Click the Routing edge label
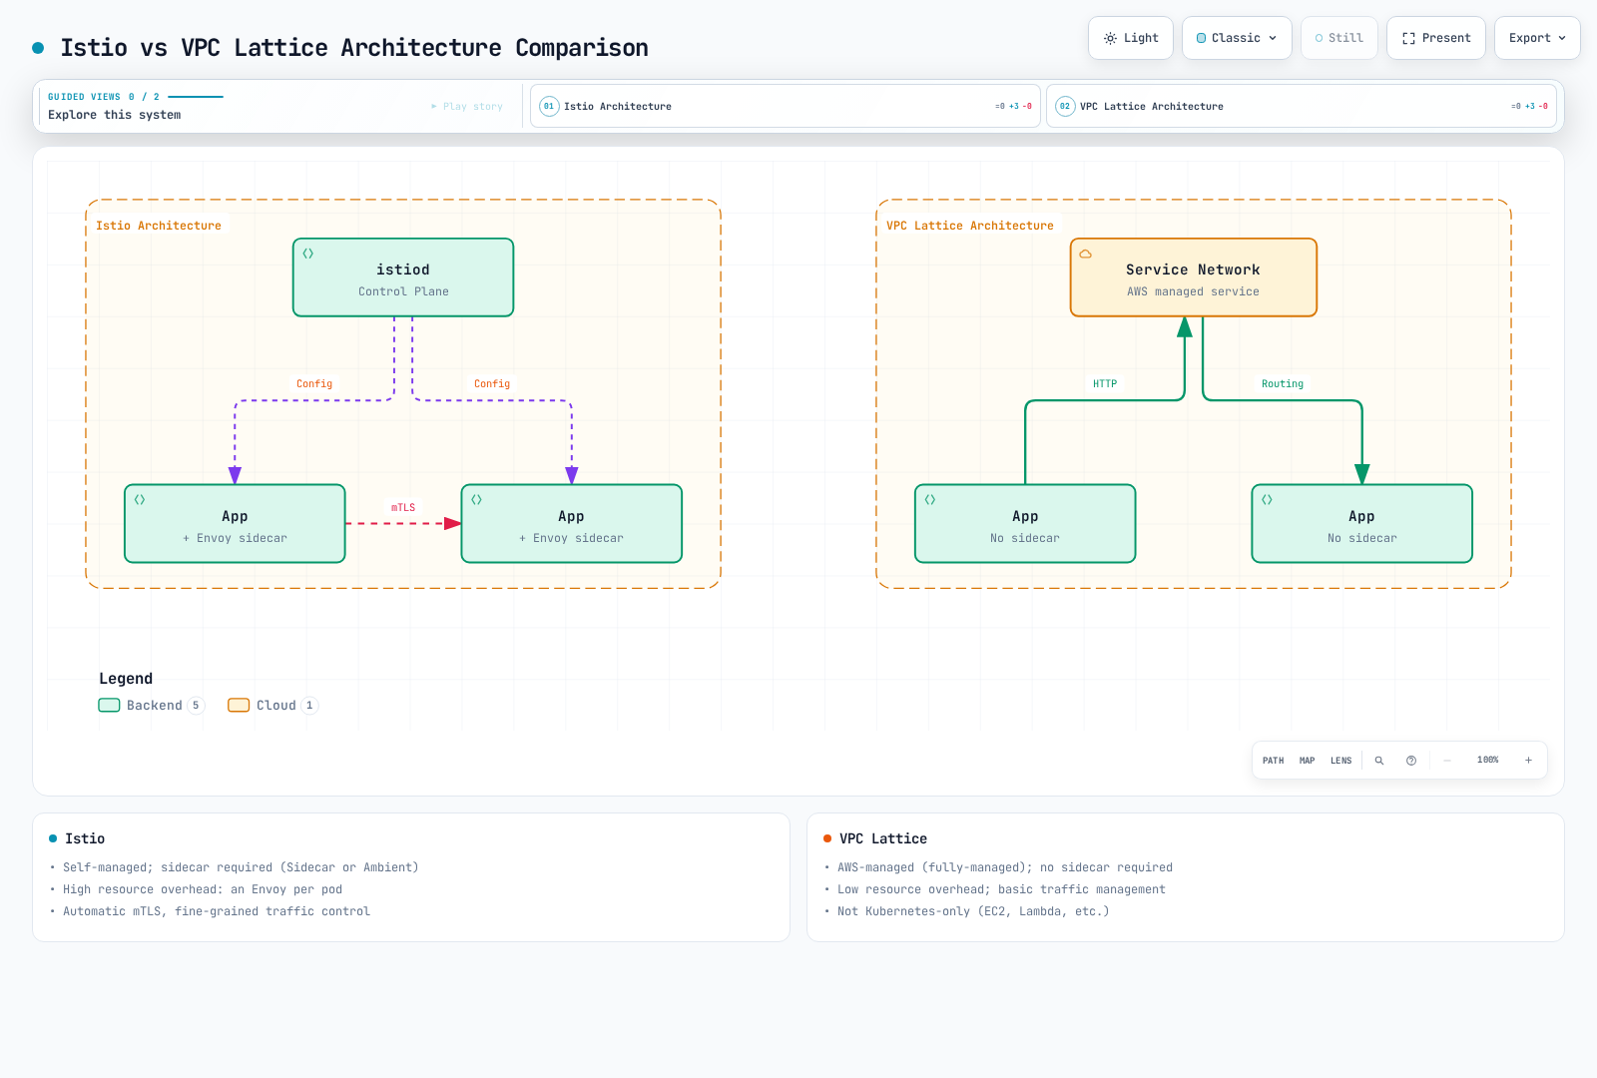This screenshot has width=1597, height=1078. pyautogui.click(x=1283, y=383)
